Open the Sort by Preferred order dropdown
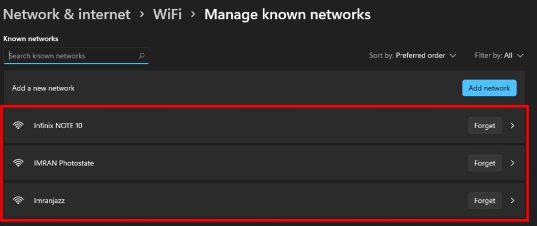 point(413,55)
